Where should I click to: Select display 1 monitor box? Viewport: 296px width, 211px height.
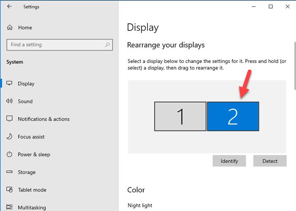point(180,116)
